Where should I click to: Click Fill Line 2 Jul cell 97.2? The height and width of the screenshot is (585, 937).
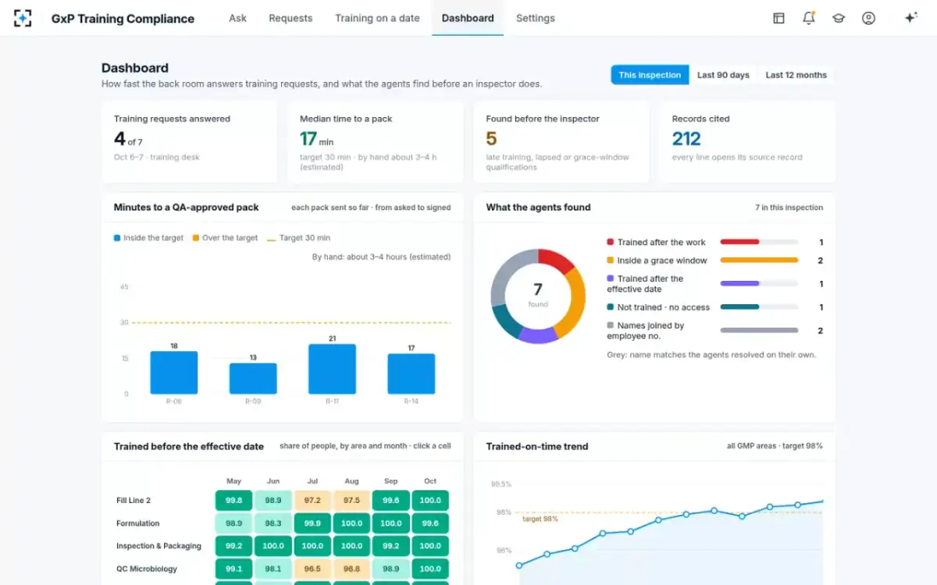click(312, 501)
